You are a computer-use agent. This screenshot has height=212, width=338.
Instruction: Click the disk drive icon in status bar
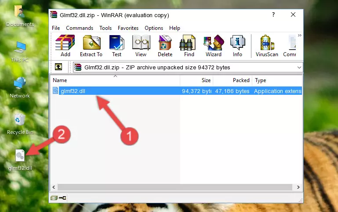[54, 198]
